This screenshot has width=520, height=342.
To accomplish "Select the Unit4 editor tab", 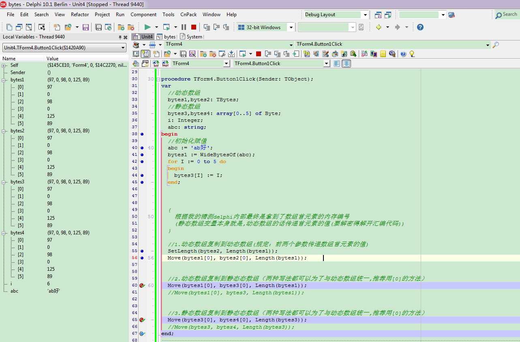I will pyautogui.click(x=143, y=37).
